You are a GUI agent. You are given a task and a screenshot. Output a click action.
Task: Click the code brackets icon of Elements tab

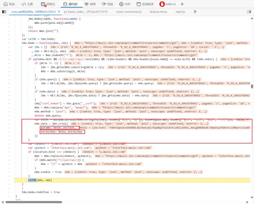24,4
